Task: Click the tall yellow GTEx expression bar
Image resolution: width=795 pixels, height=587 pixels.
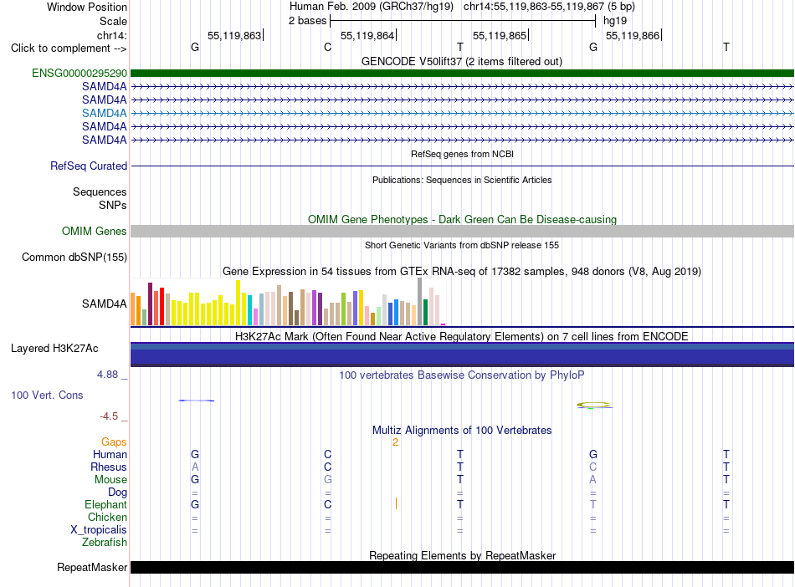Action: (238, 303)
